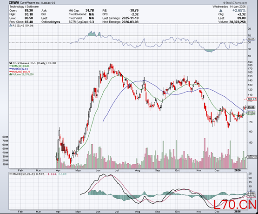Click the Next Earnings date 2026-03-03
Viewport: 258px width, 214px height.
tap(130, 22)
